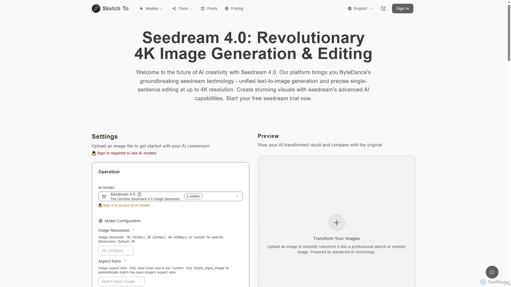Click the lock icon next to Seedream 4.0
Viewport: 511px width, 287px height.
[x=139, y=194]
